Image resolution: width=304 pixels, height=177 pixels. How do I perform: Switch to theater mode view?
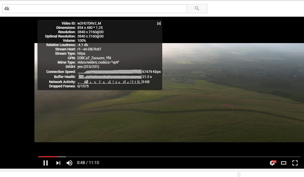[x=283, y=163]
